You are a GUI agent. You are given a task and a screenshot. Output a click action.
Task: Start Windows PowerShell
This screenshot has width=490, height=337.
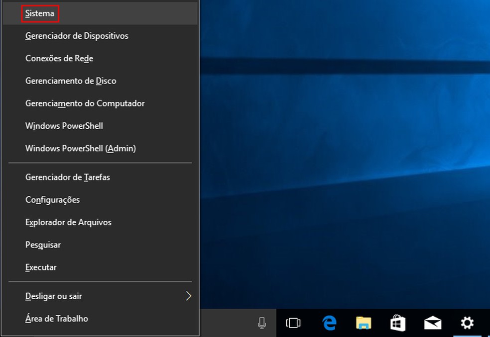pyautogui.click(x=100, y=126)
